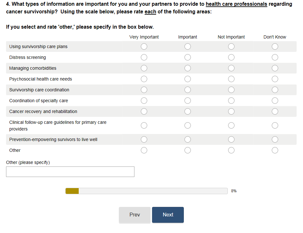Viewport: 303px width, 233px height.
Task: Rate 'Survivorship care coordination' as Very Important
Action: pyautogui.click(x=144, y=90)
